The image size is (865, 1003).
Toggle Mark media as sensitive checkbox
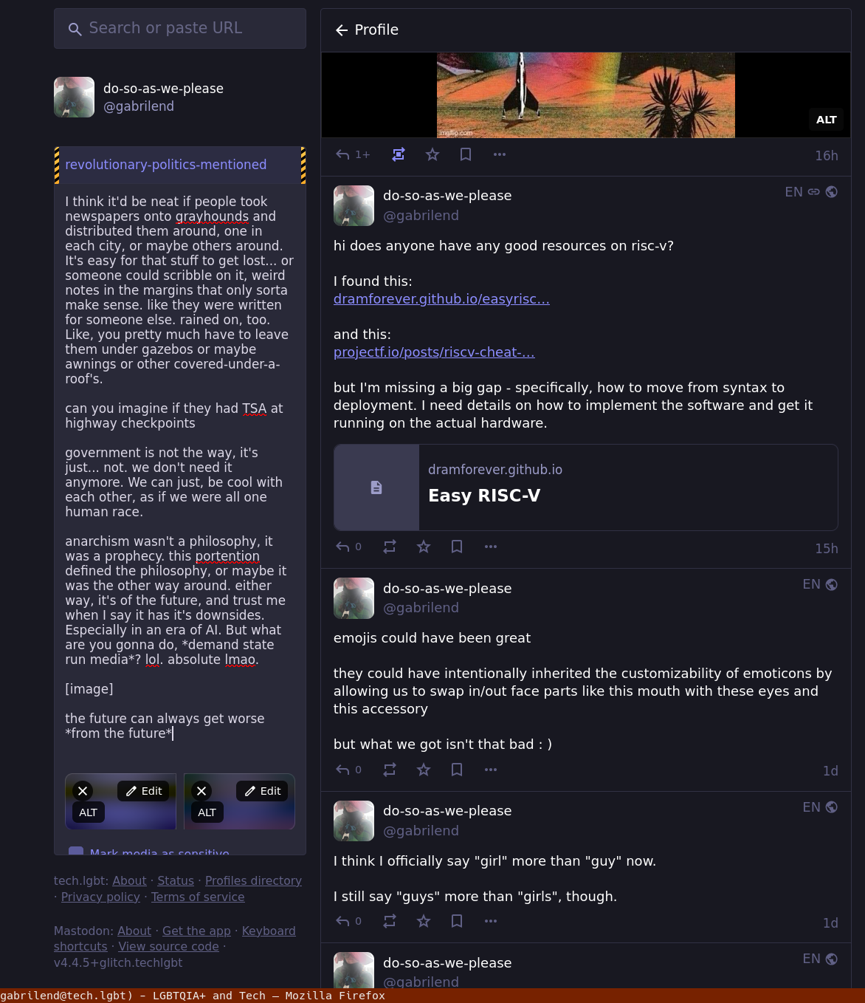76,852
